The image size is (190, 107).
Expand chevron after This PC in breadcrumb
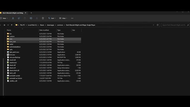pyautogui.click(x=26, y=25)
